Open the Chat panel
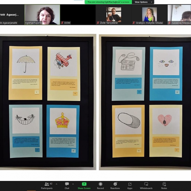 click(67, 186)
